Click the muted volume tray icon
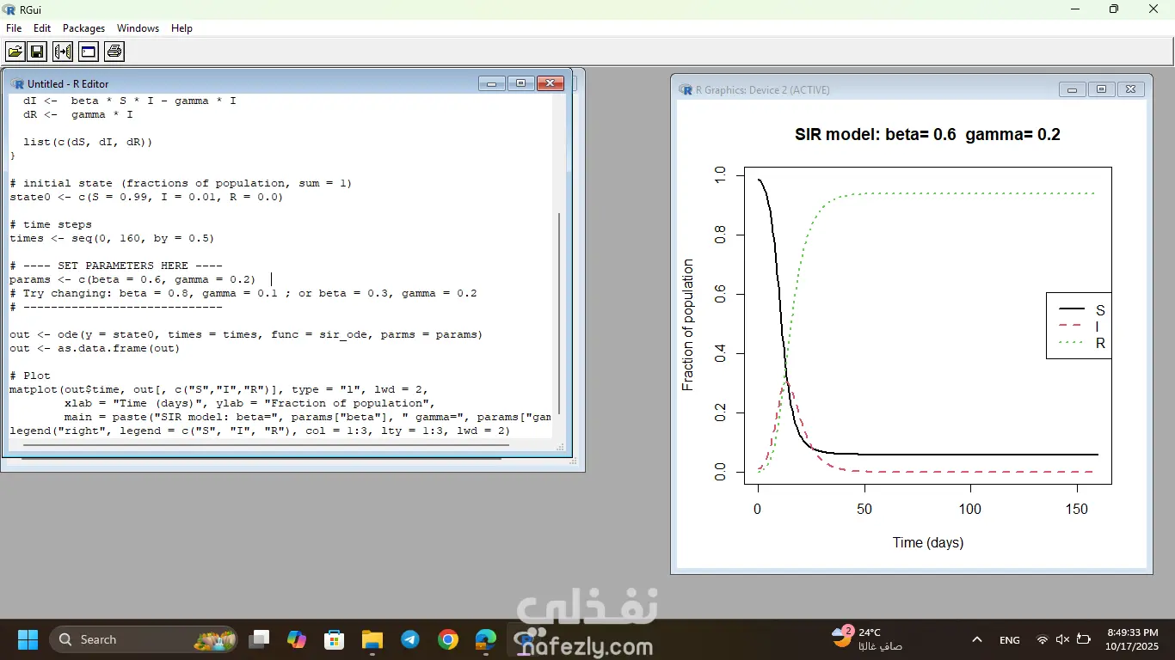Viewport: 1175px width, 660px height. click(1063, 639)
